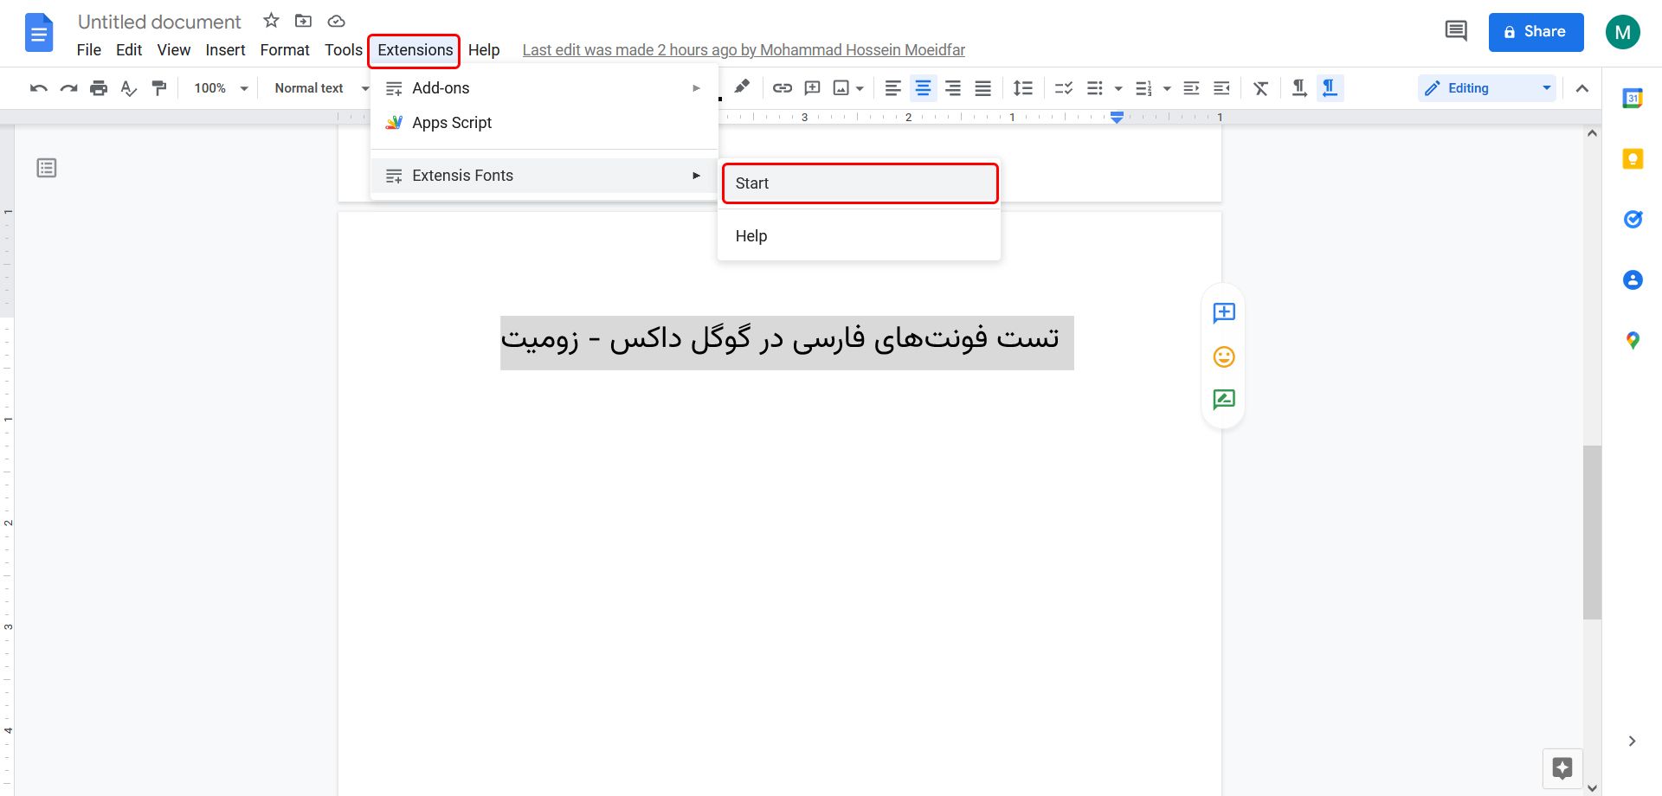Switch paragraph to right-to-left direction
This screenshot has width=1662, height=796.
pyautogui.click(x=1330, y=87)
